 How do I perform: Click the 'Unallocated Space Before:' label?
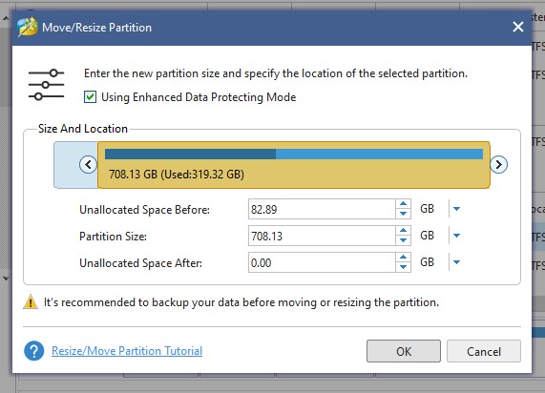144,210
